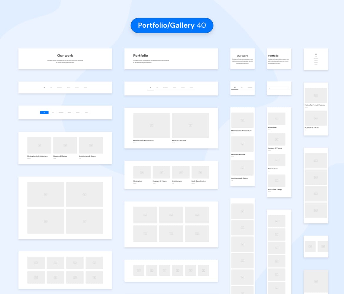Click a large placeholder thumbnail in the 2x2 grid
Screen dimensions: 344x294
click(x=84, y=194)
